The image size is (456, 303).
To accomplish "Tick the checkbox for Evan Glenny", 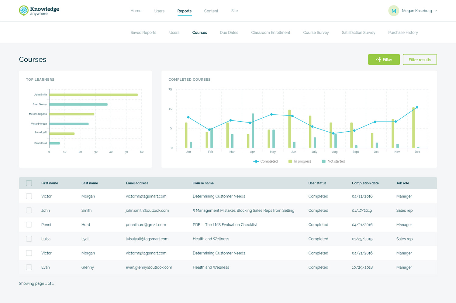I will click(29, 267).
